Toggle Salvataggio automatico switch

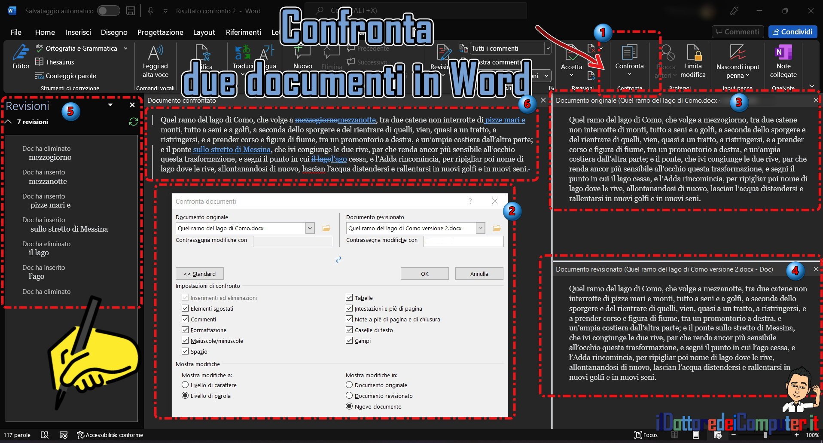(x=109, y=11)
